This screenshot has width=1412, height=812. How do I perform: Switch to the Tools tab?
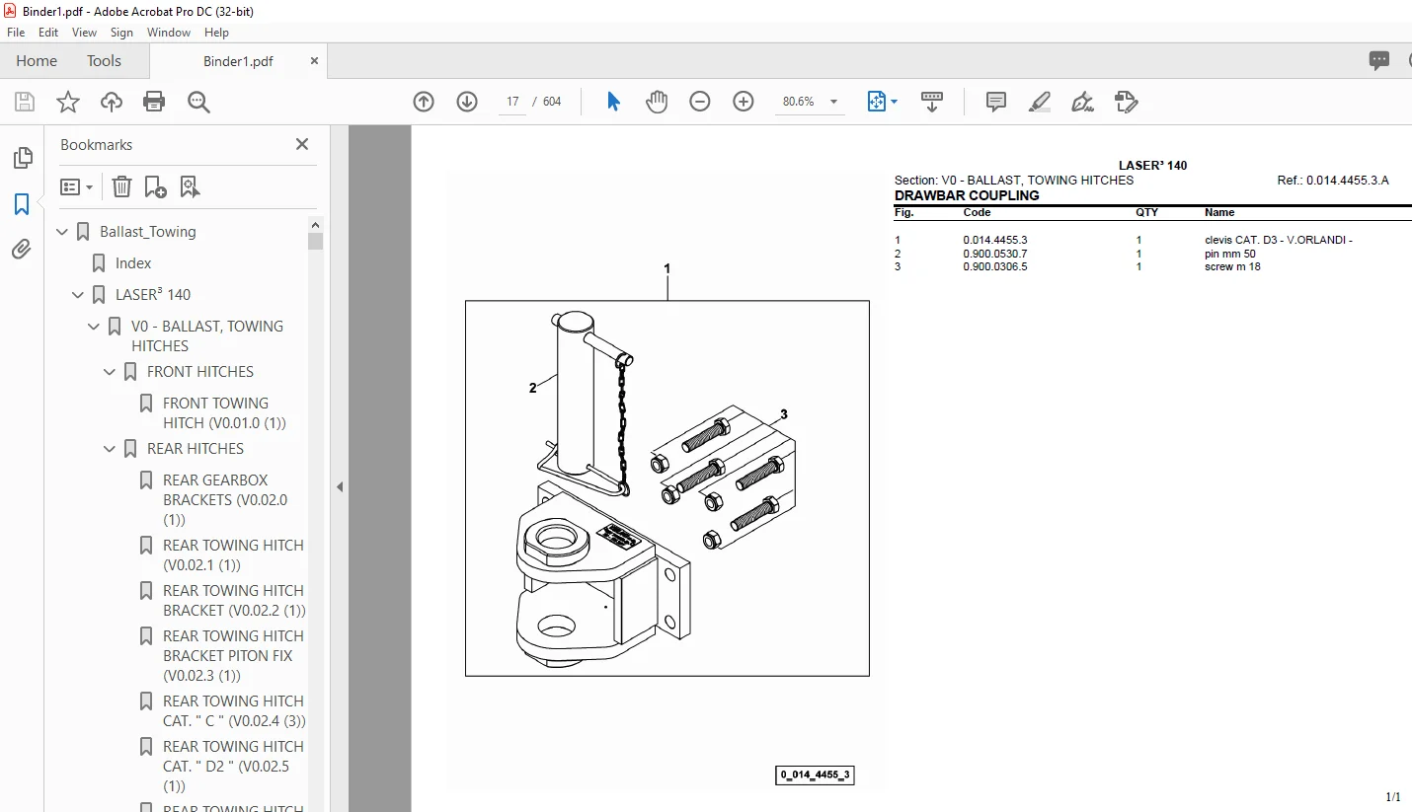click(x=104, y=61)
